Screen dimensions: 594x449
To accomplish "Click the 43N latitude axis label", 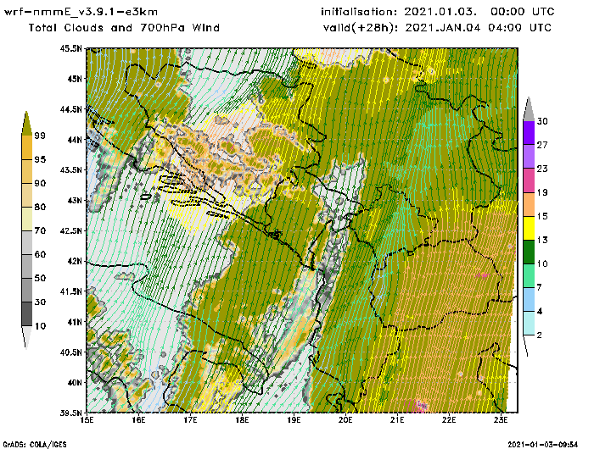I will coord(75,200).
